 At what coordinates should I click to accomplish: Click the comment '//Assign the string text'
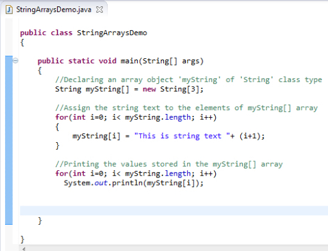108,108
